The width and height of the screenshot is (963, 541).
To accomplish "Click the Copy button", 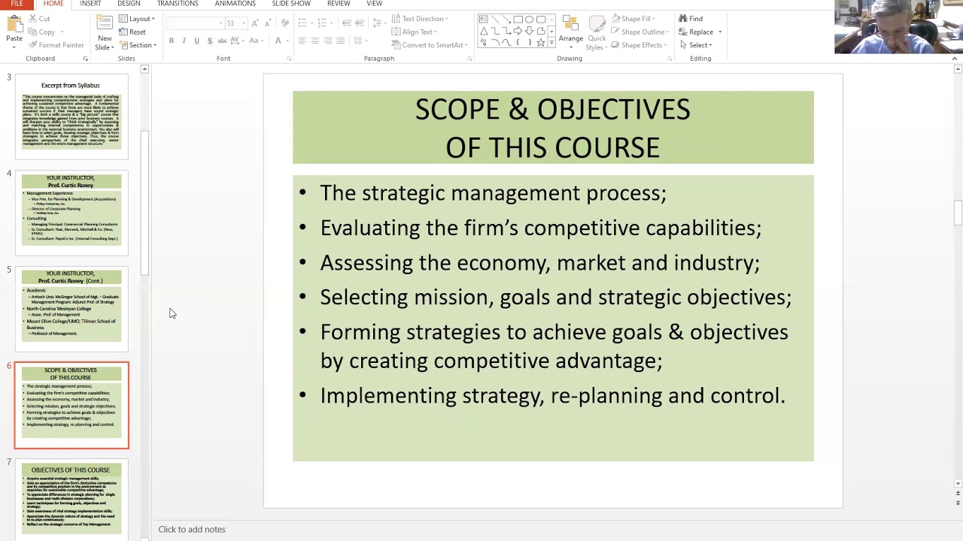I will click(42, 32).
